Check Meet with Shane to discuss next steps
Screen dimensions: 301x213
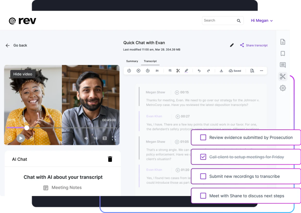click(203, 196)
